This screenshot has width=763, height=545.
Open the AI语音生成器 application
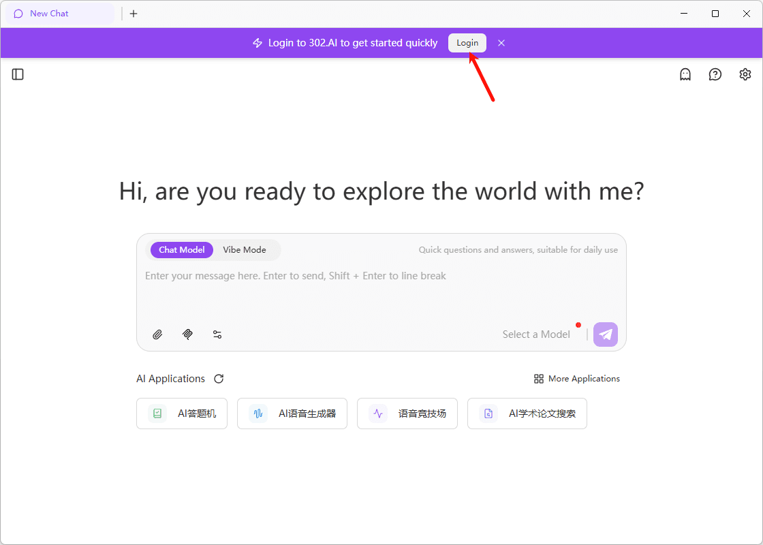[x=292, y=414]
